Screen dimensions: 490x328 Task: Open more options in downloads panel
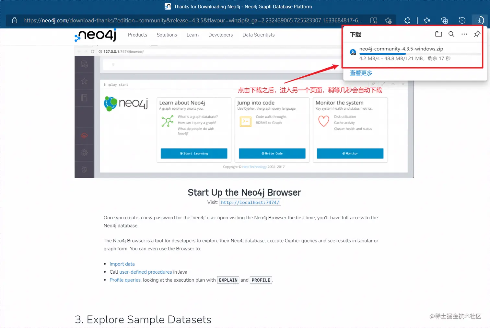[464, 34]
